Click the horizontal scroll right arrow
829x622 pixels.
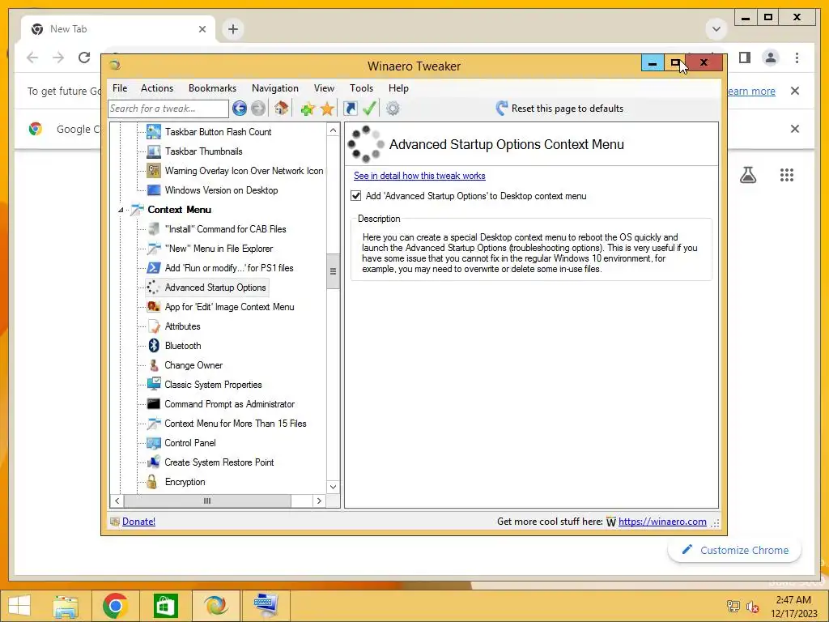click(x=319, y=501)
